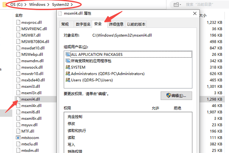Expand the chevron after OS (C:) in address bar
This screenshot has height=153, width=229.
26,5
